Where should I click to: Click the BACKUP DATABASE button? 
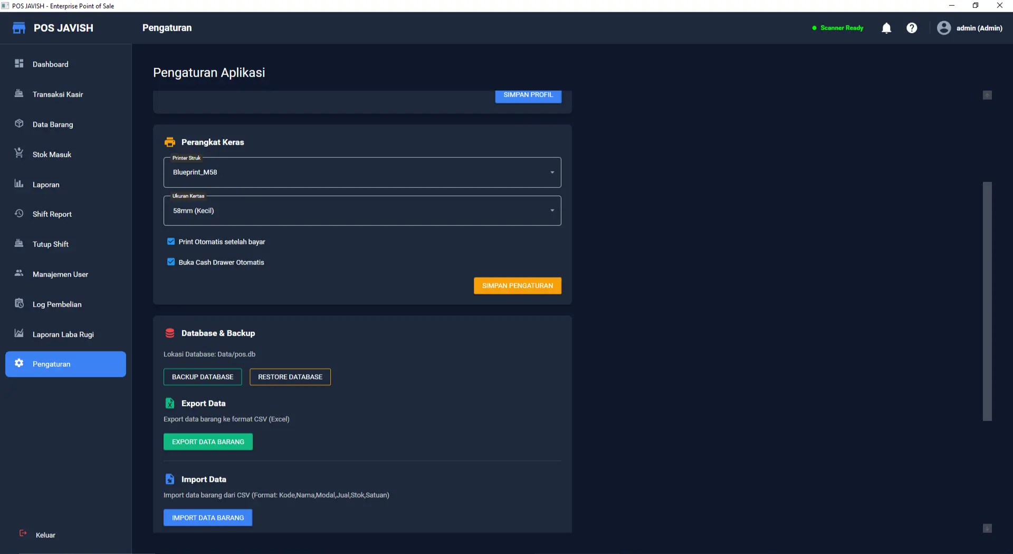(x=203, y=377)
